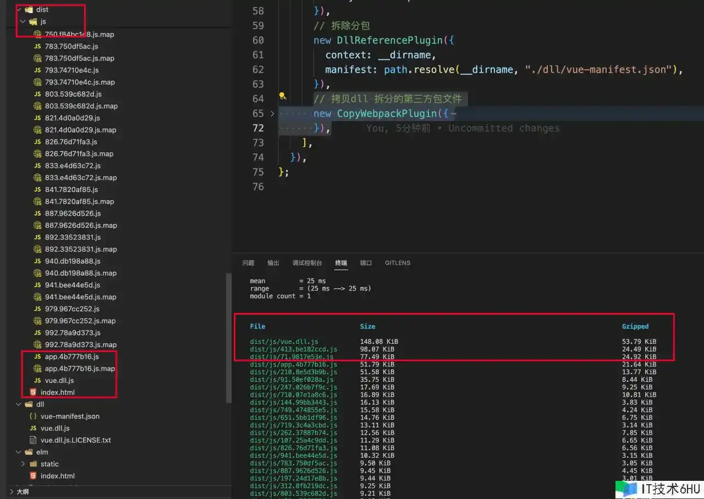Image resolution: width=704 pixels, height=499 pixels.
Task: Open dist/js/719.3c4a3cbd.js link in terminal
Action: point(293,425)
